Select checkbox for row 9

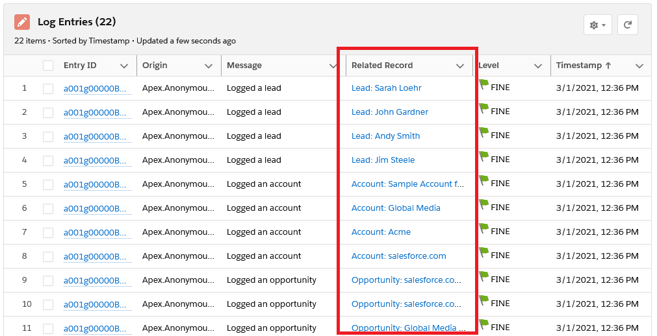click(48, 280)
